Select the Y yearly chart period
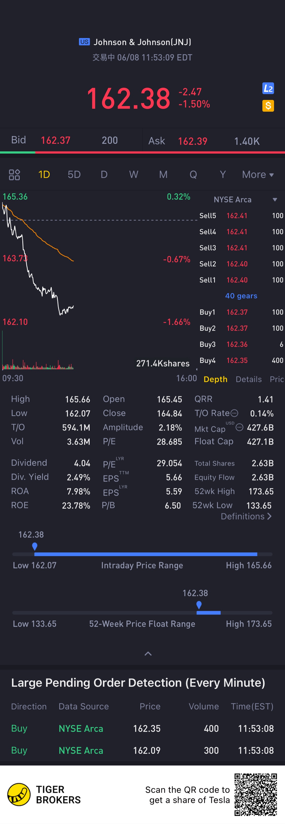 point(223,175)
